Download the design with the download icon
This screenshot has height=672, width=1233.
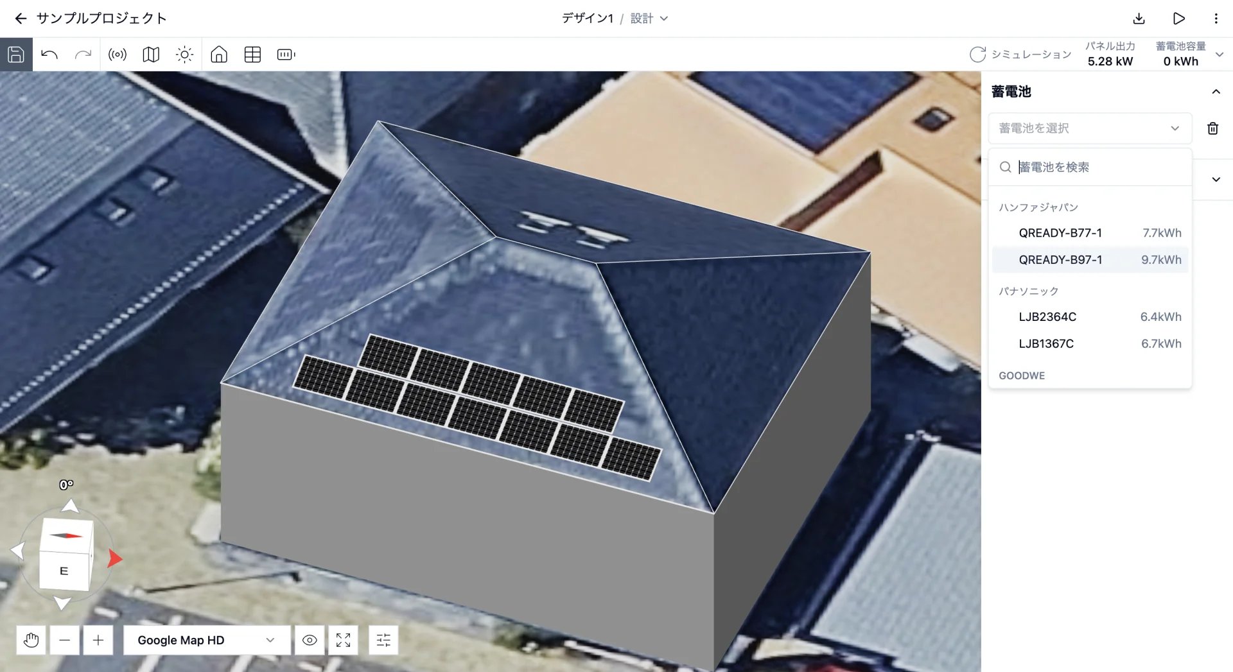point(1139,19)
